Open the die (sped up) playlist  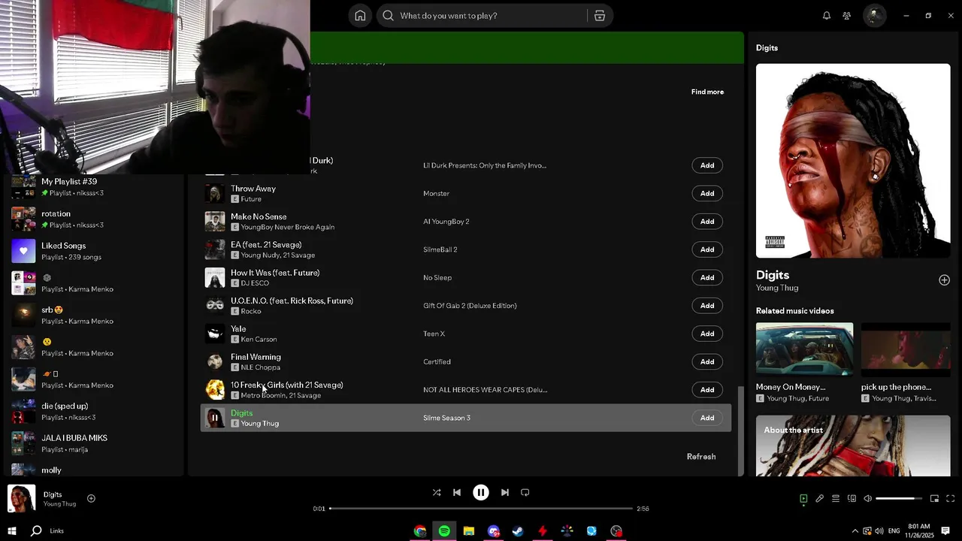click(93, 411)
